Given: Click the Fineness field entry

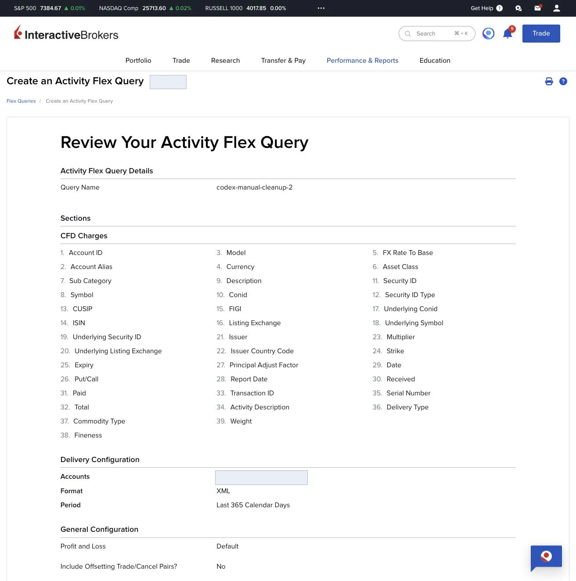Looking at the screenshot, I should 88,435.
